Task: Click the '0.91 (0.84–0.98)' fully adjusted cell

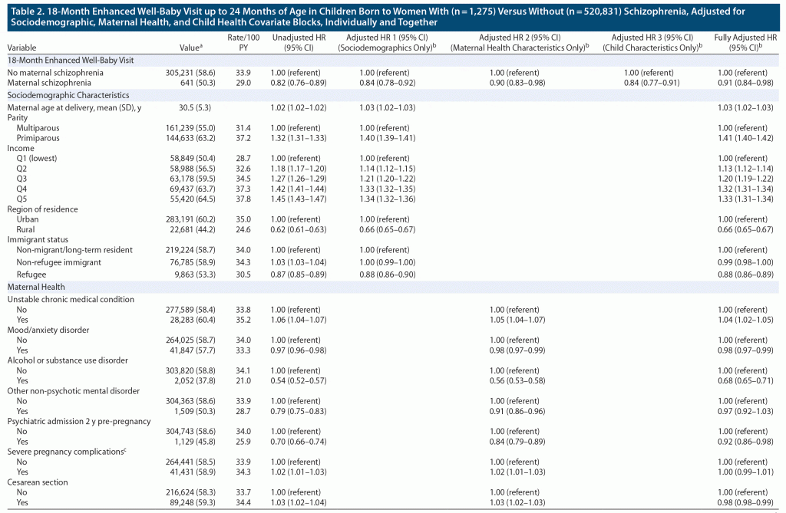Action: tap(747, 81)
